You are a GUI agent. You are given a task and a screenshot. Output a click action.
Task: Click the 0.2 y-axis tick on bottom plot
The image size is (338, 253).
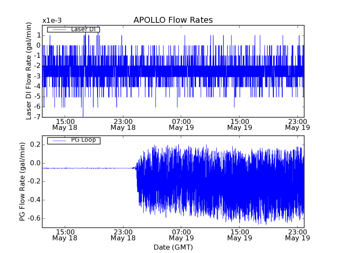coord(35,145)
